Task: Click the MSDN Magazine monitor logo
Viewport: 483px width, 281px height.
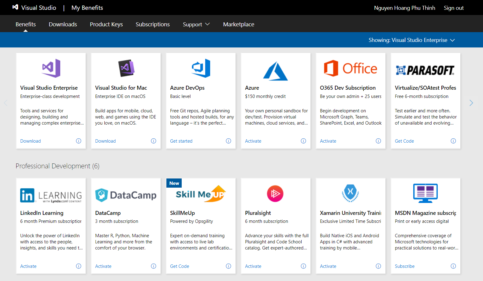Action: click(425, 193)
